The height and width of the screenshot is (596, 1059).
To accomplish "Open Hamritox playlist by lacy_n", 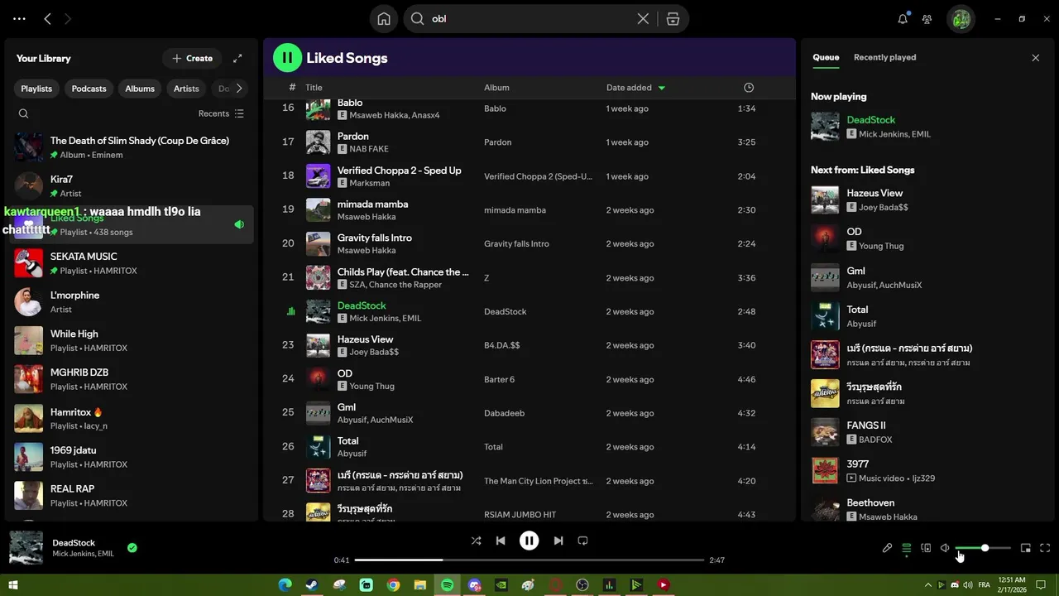I will point(133,419).
